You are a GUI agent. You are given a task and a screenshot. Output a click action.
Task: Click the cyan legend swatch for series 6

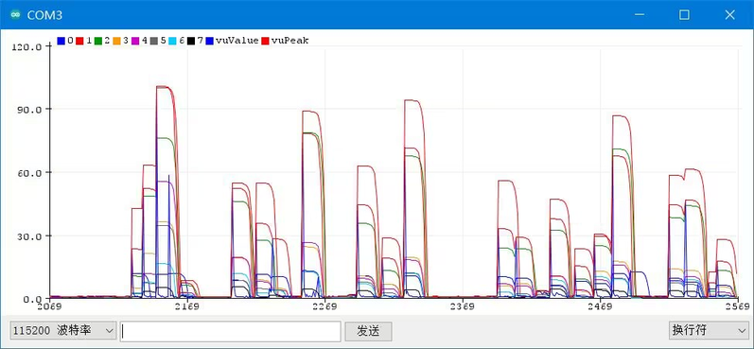[172, 42]
